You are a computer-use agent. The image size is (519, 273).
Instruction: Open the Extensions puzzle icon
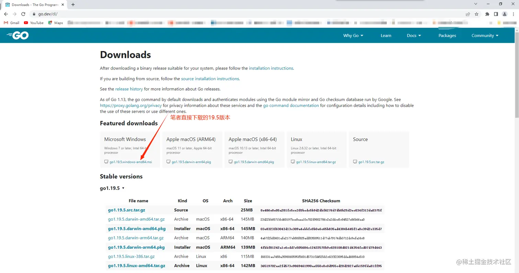(x=487, y=14)
